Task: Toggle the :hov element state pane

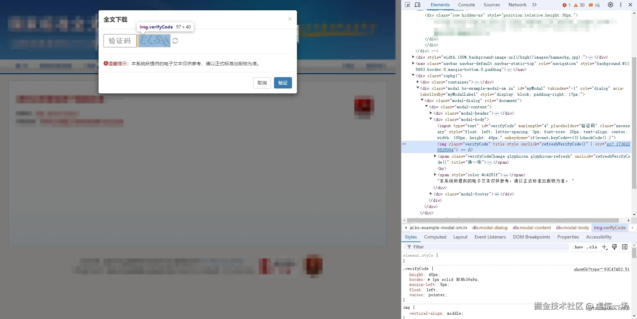Action: click(578, 247)
